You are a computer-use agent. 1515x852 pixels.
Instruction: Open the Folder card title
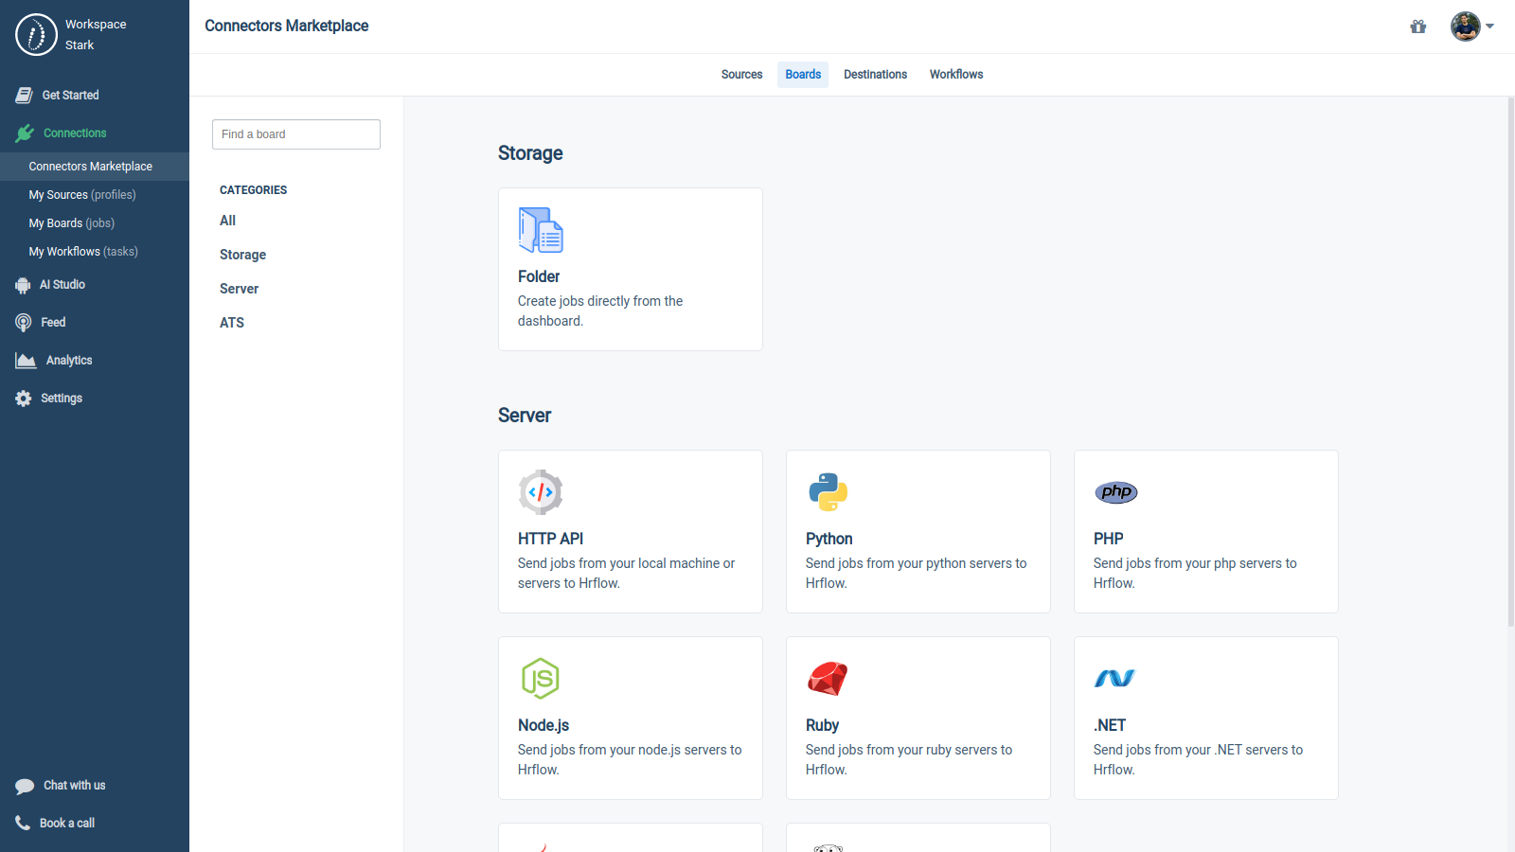(539, 276)
